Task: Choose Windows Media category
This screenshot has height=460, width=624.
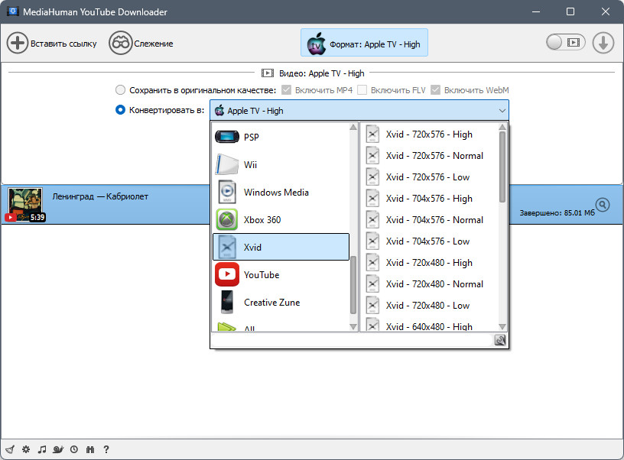Action: 281,192
